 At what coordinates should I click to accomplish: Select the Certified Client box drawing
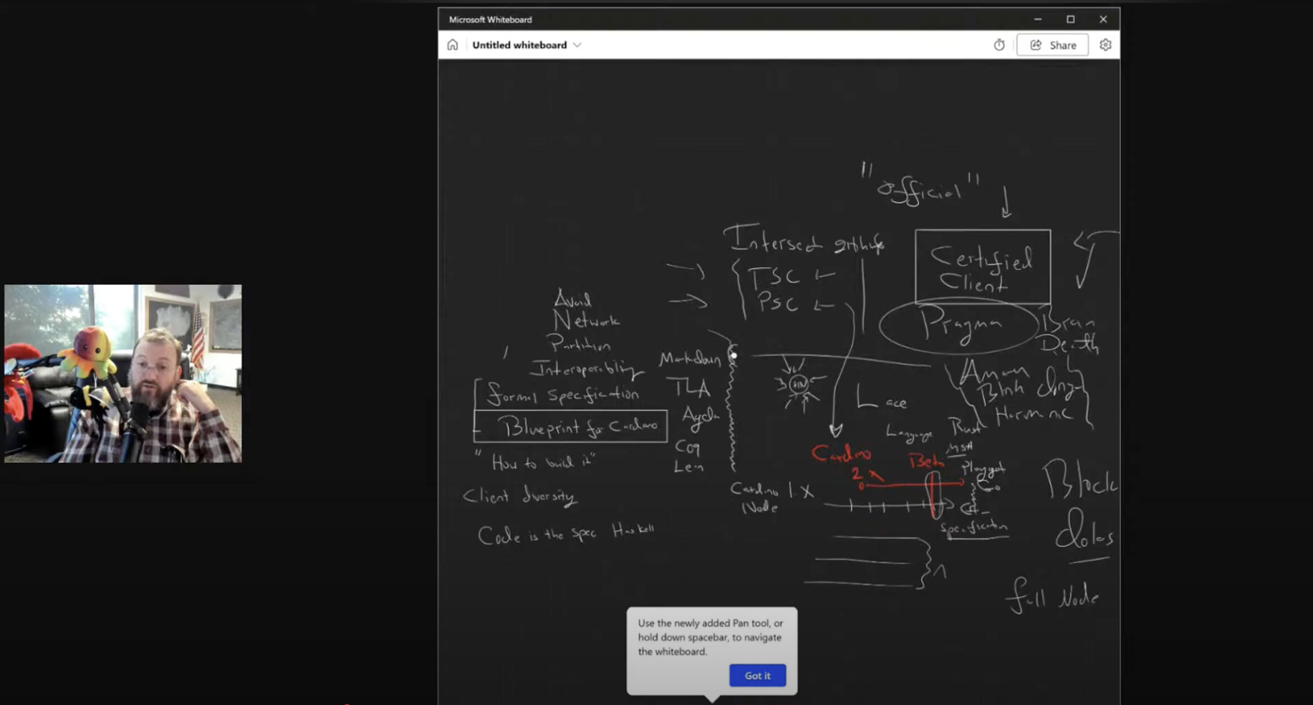pyautogui.click(x=982, y=267)
